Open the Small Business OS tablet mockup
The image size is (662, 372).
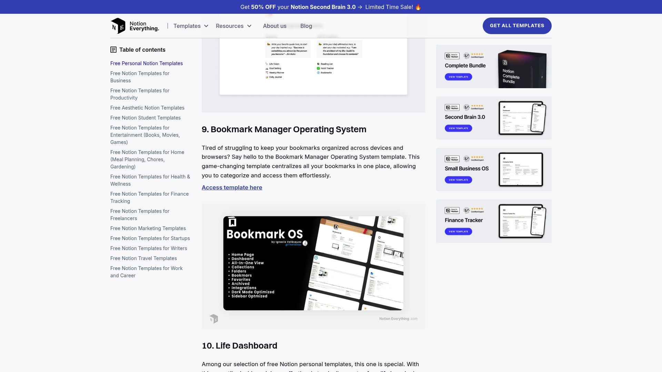pyautogui.click(x=521, y=169)
